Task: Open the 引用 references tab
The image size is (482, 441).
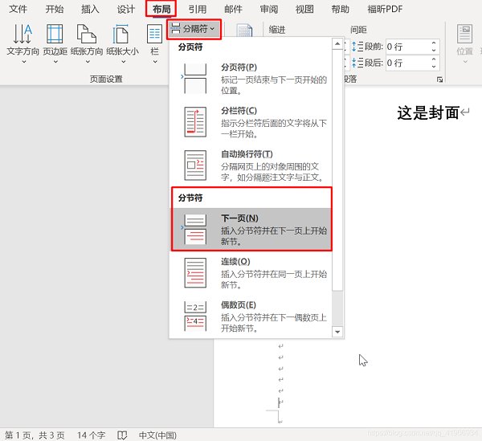Action: pyautogui.click(x=198, y=10)
